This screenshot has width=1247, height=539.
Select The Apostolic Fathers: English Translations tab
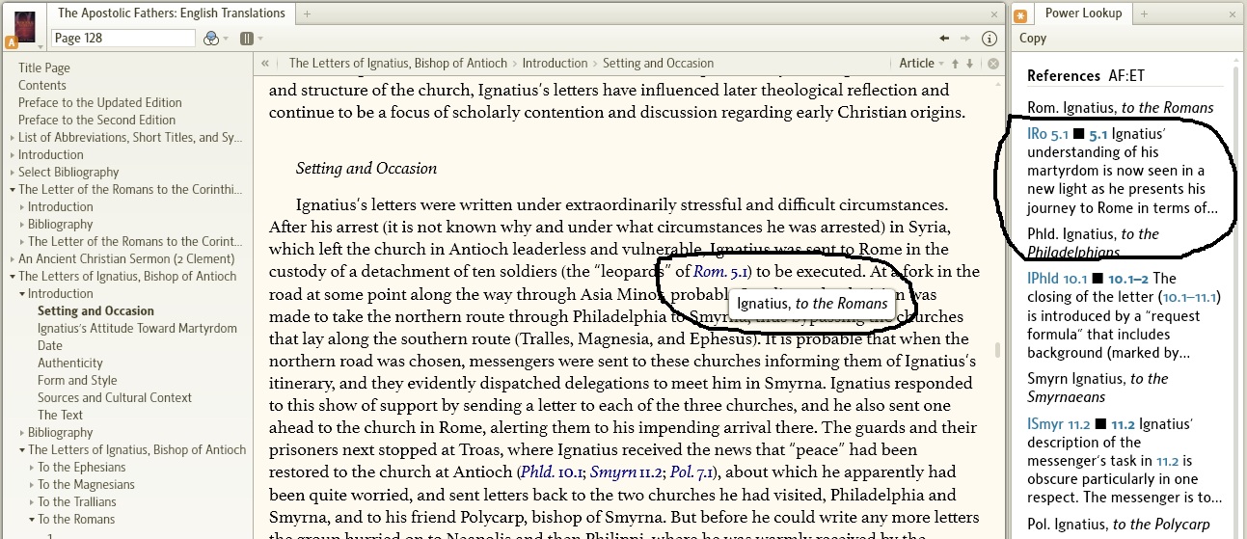pyautogui.click(x=172, y=13)
